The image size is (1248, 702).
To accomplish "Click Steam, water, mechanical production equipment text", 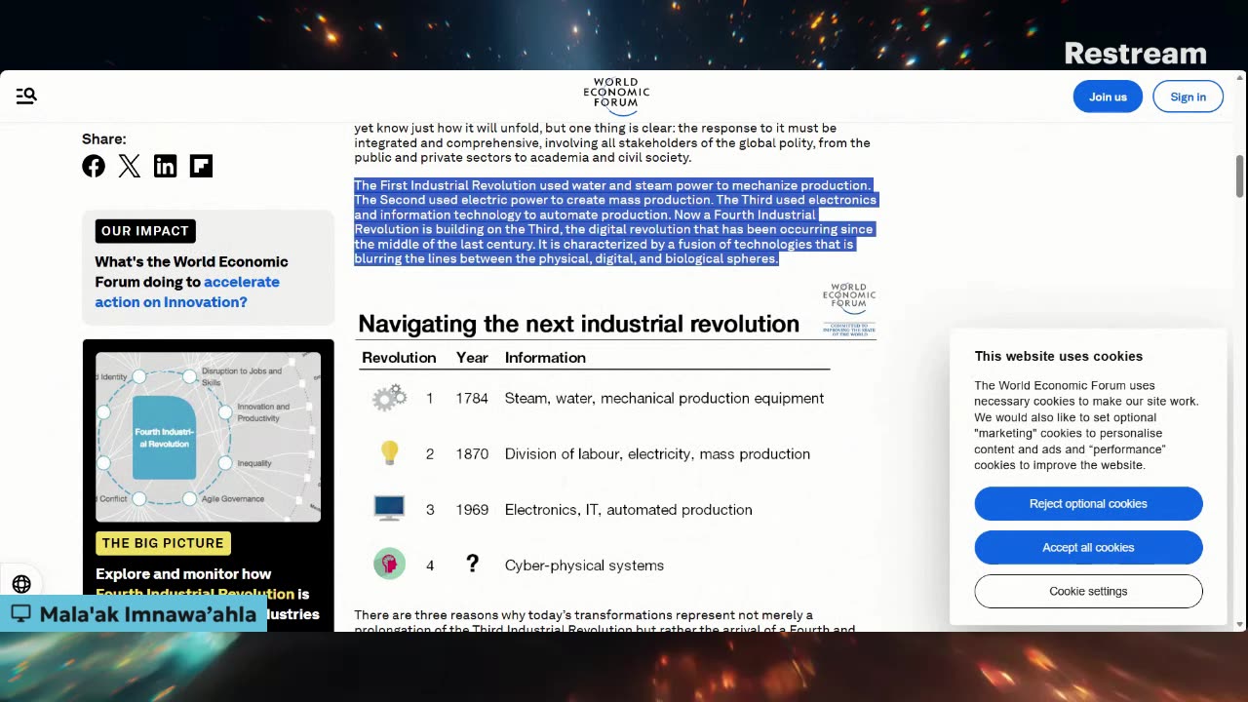I will (x=664, y=398).
